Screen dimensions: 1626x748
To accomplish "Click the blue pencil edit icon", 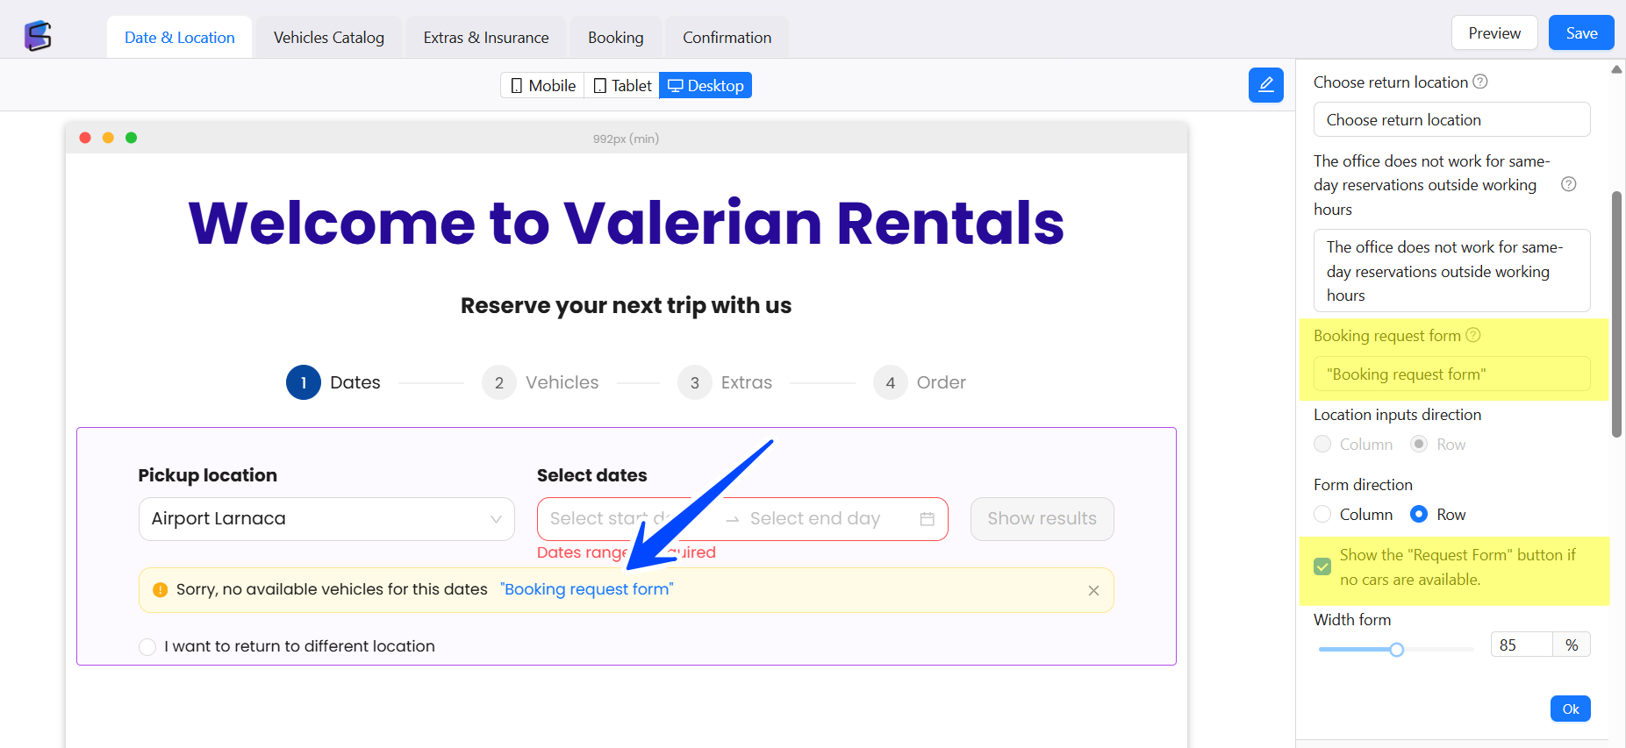I will pos(1265,85).
